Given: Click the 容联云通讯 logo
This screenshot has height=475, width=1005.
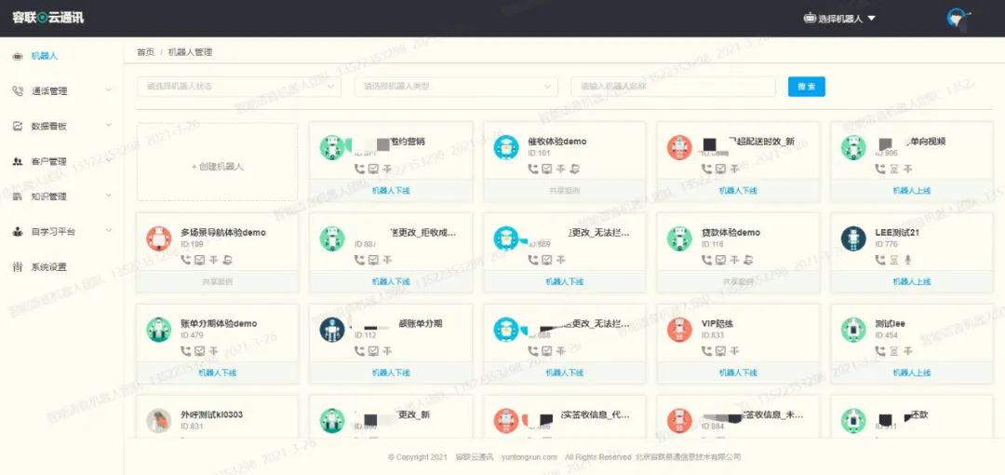Looking at the screenshot, I should pos(47,18).
